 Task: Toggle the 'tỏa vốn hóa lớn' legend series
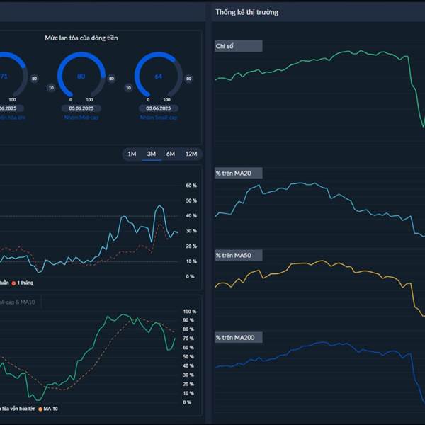18,409
